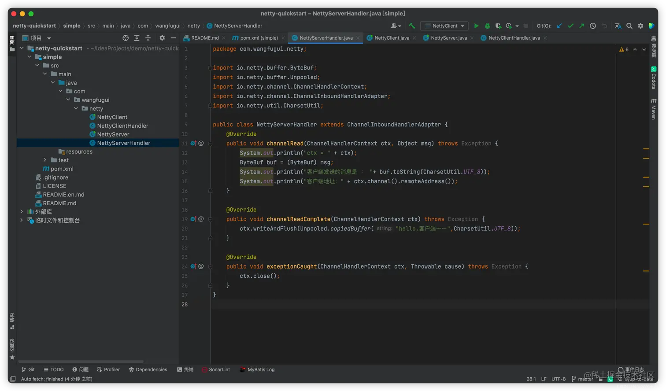Image resolution: width=666 pixels, height=391 pixels.
Task: Open the TODO tool window
Action: [53, 369]
